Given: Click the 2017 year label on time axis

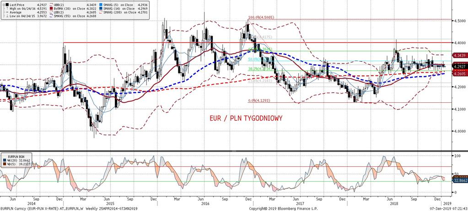Looking at the screenshot, I should [301, 203].
